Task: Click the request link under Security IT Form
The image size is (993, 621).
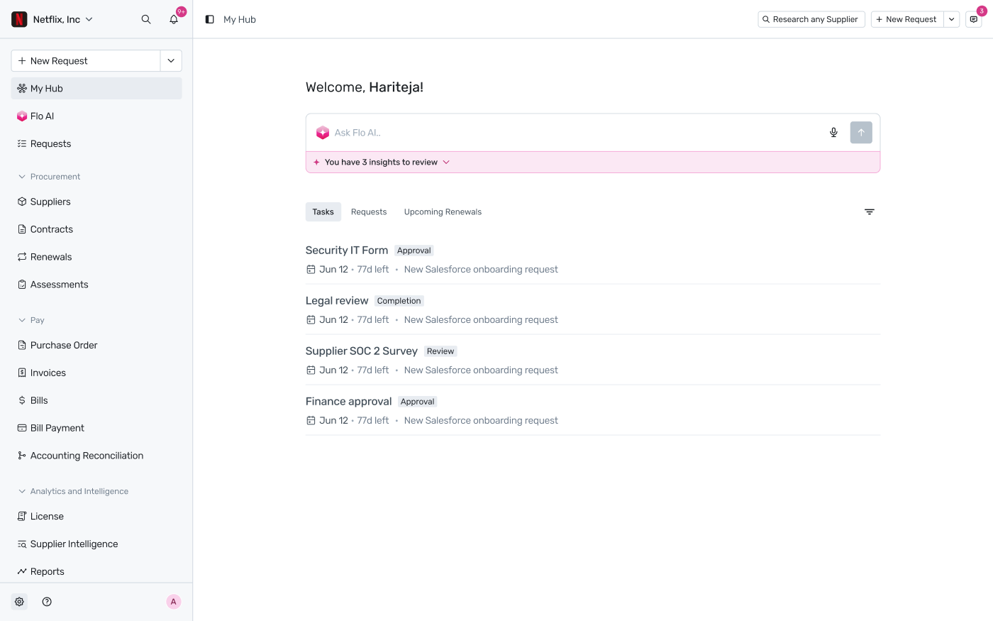Action: (x=481, y=270)
